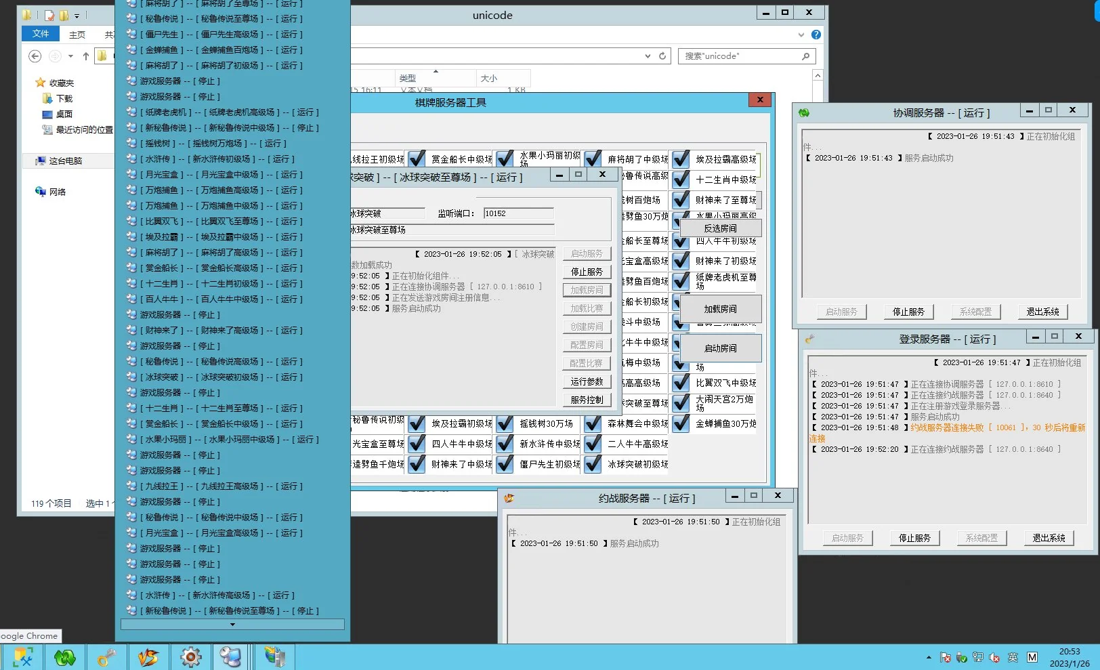1100x670 pixels.
Task: Click the back arrow in file explorer
Action: click(35, 56)
